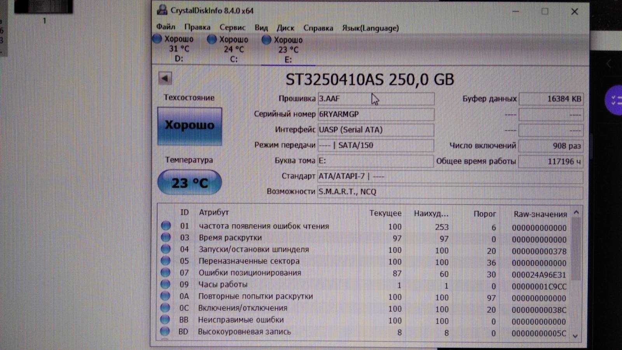Open the Вид menu
This screenshot has width=622, height=350.
click(261, 28)
